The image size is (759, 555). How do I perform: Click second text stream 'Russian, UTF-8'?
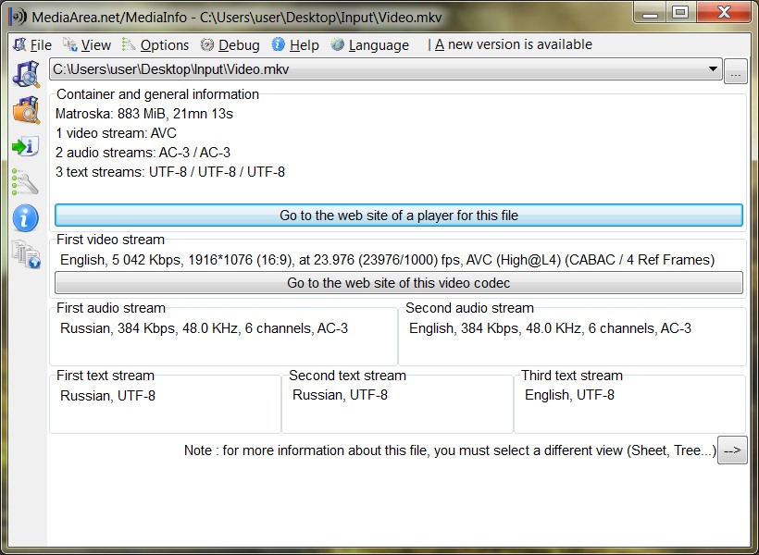click(340, 395)
